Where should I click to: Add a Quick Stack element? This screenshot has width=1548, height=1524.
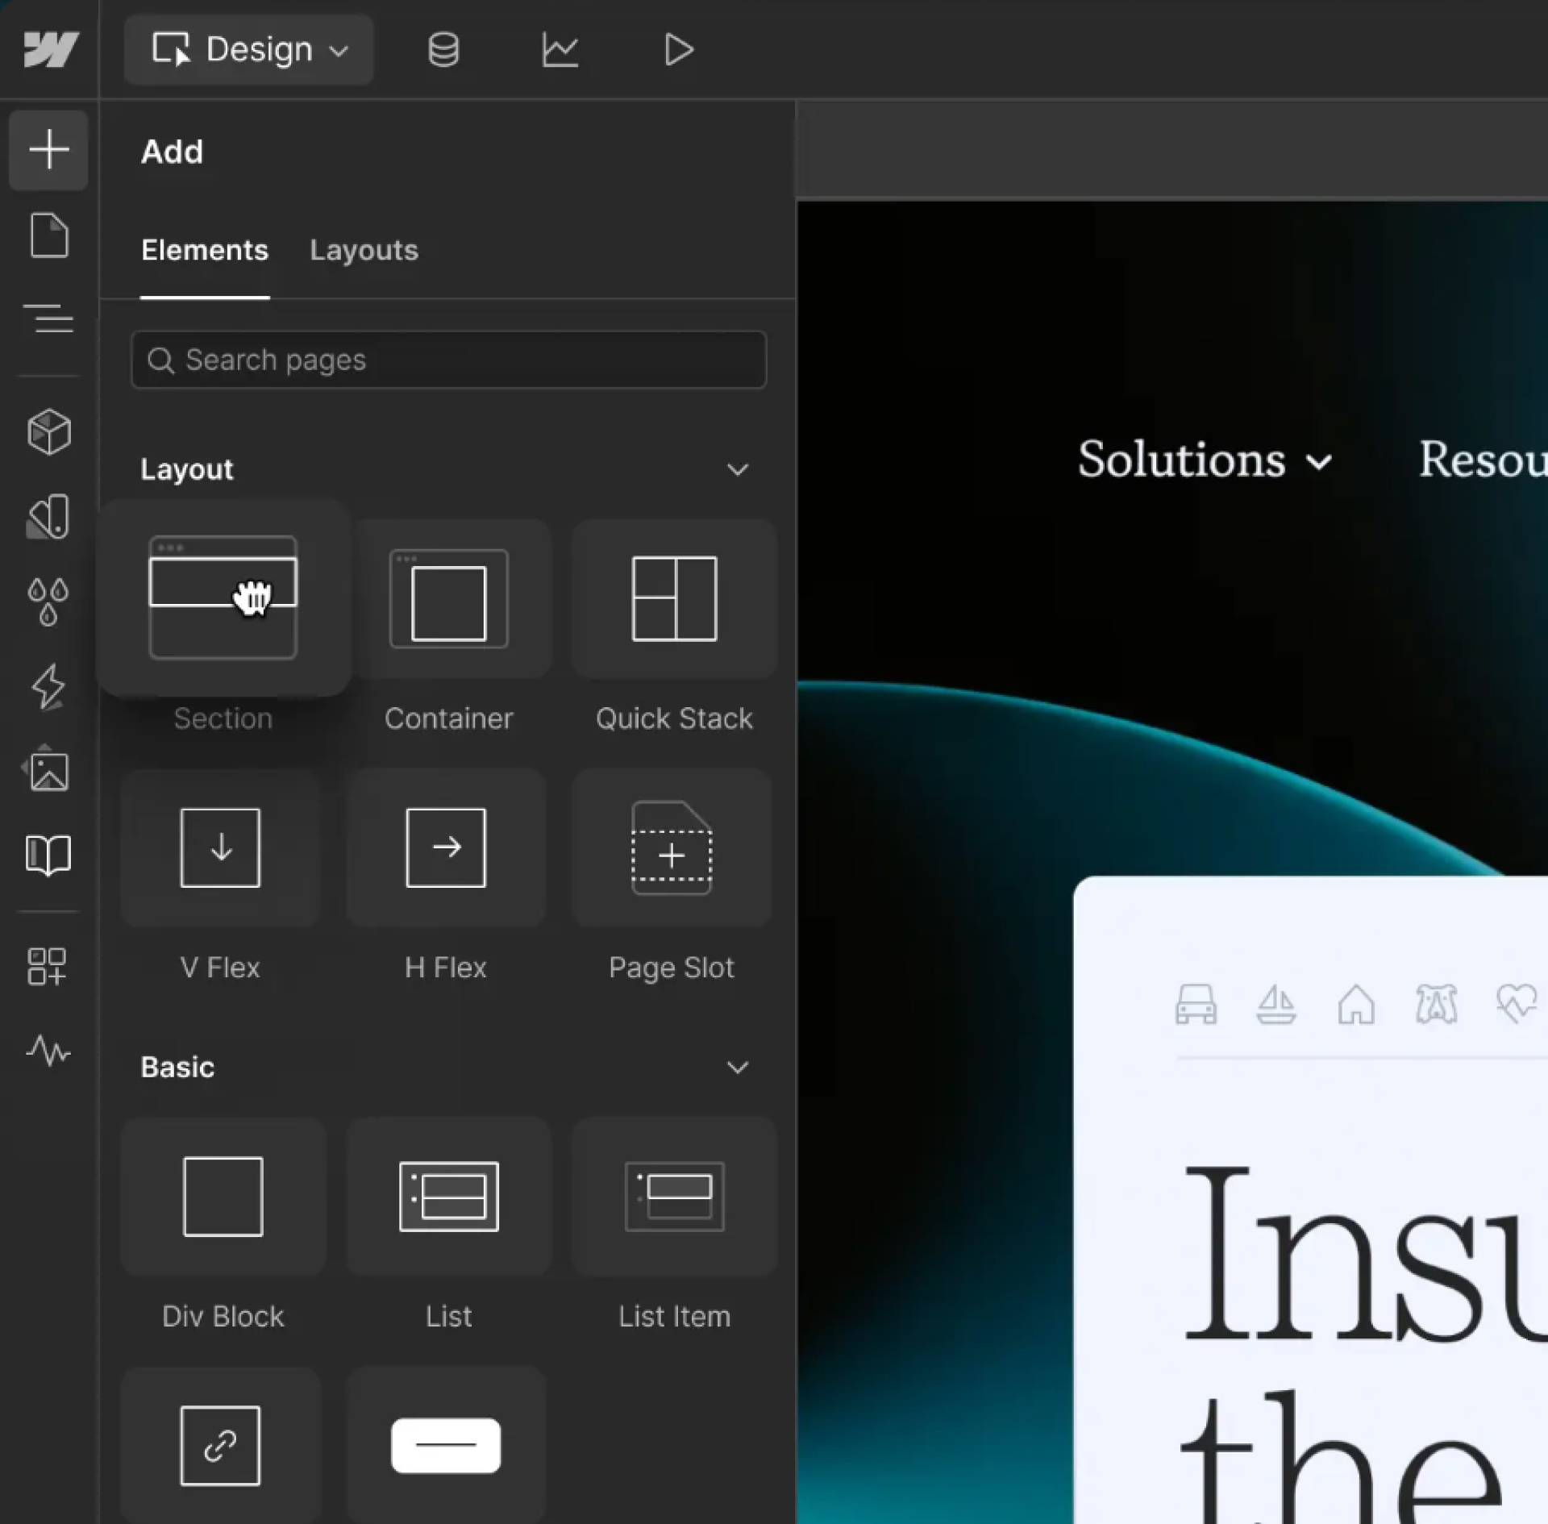pos(674,599)
